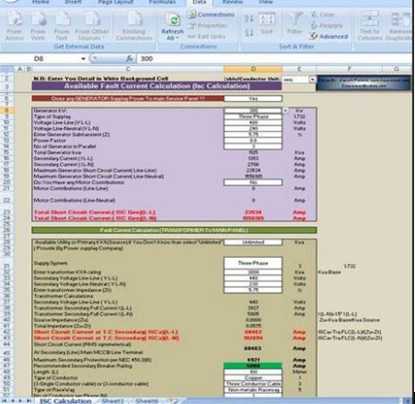415x404 pixels.
Task: Click the Edit Links ribbon item
Action: (x=206, y=36)
